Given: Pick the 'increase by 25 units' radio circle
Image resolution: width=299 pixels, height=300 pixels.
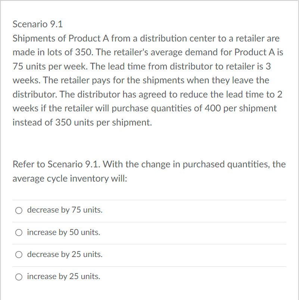Looking at the screenshot, I should pos(19,277).
